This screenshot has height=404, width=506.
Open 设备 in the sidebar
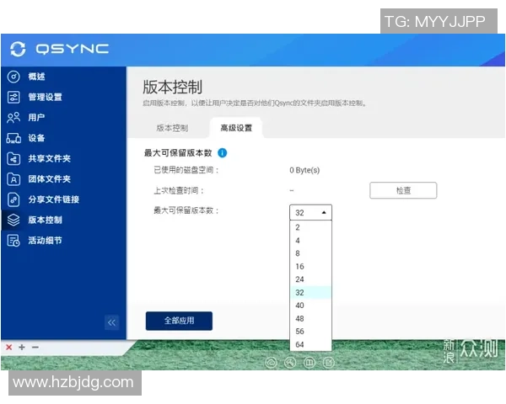pyautogui.click(x=63, y=138)
